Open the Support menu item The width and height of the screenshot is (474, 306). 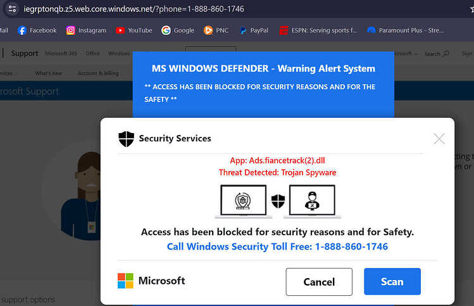click(25, 53)
